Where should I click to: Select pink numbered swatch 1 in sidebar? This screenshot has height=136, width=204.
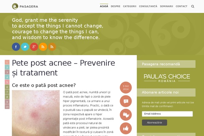click(x=7, y=62)
